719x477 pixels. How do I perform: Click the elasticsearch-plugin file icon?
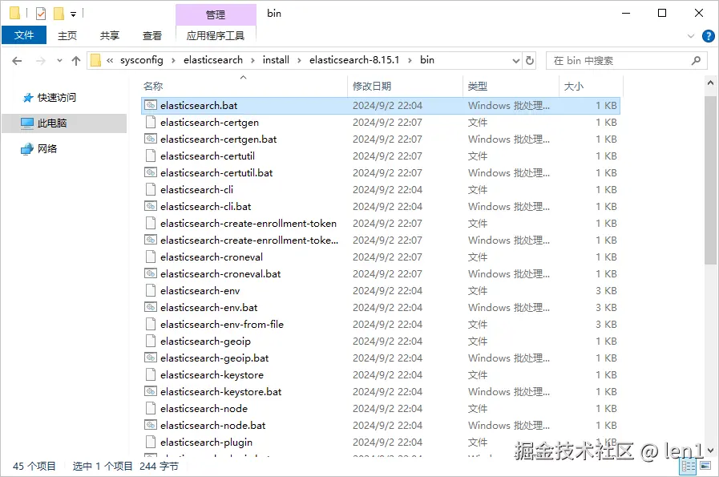click(x=151, y=443)
